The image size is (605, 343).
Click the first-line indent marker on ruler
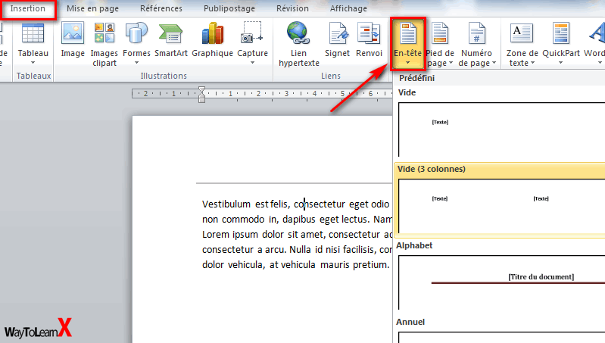(x=201, y=89)
